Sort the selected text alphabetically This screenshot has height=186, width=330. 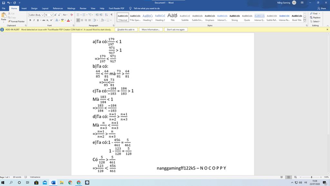pyautogui.click(x=106, y=15)
